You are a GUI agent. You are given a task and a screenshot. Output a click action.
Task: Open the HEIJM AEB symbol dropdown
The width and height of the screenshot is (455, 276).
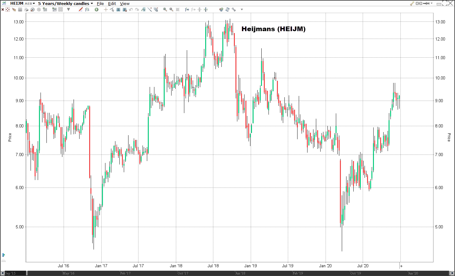point(23,3)
